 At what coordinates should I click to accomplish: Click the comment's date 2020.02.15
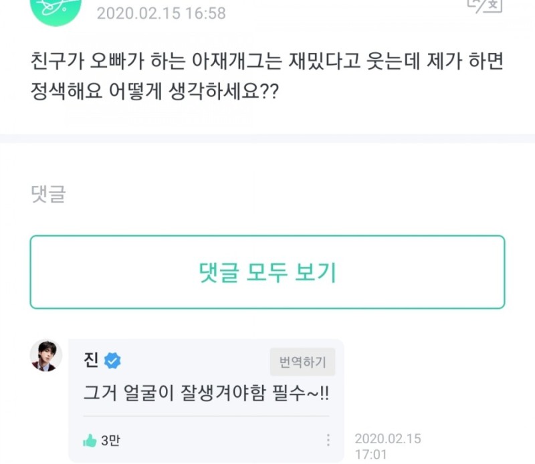[x=388, y=439]
